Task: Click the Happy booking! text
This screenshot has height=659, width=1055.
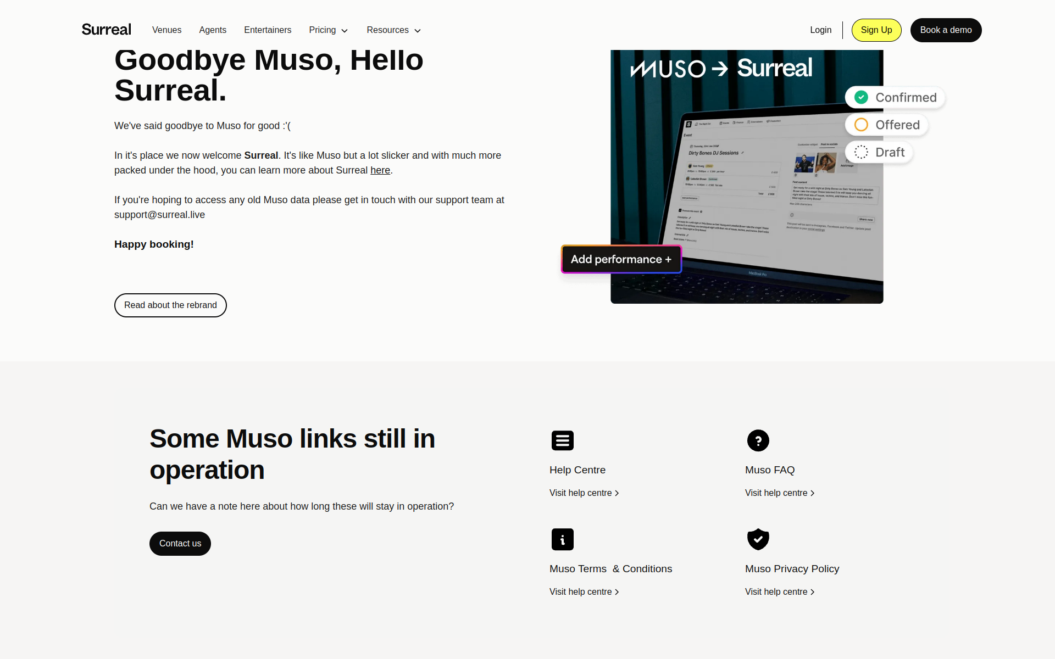Action: point(154,244)
